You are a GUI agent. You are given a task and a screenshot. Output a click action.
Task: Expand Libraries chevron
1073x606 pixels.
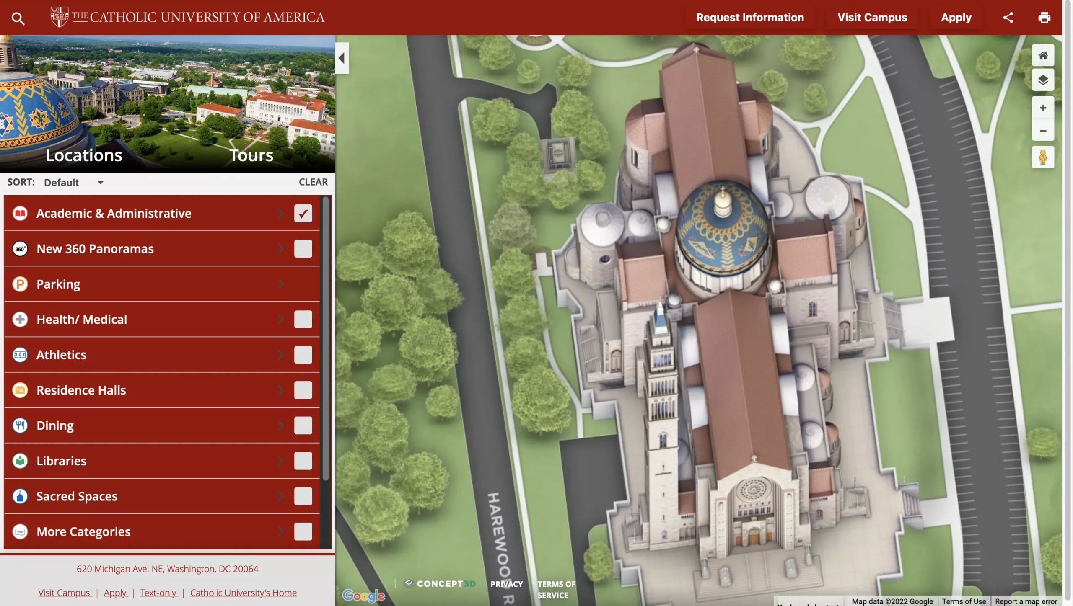[x=280, y=461]
